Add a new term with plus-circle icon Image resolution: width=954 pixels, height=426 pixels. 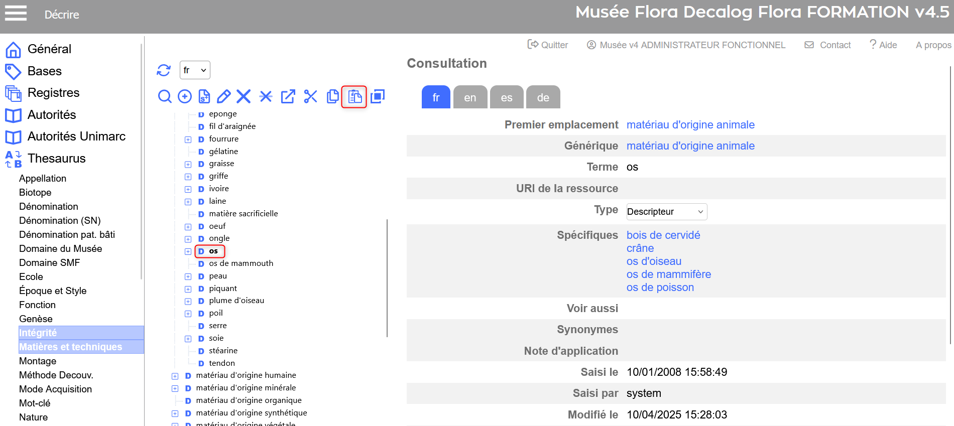click(x=185, y=96)
